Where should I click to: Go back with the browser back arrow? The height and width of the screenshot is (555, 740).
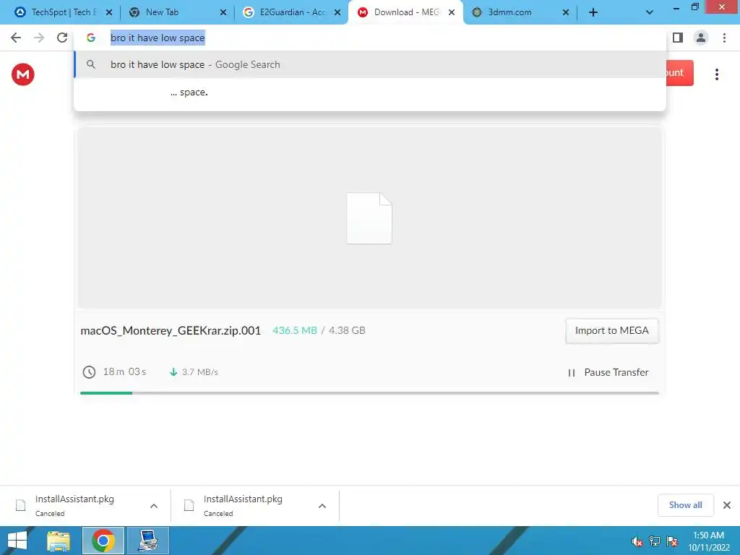[16, 38]
